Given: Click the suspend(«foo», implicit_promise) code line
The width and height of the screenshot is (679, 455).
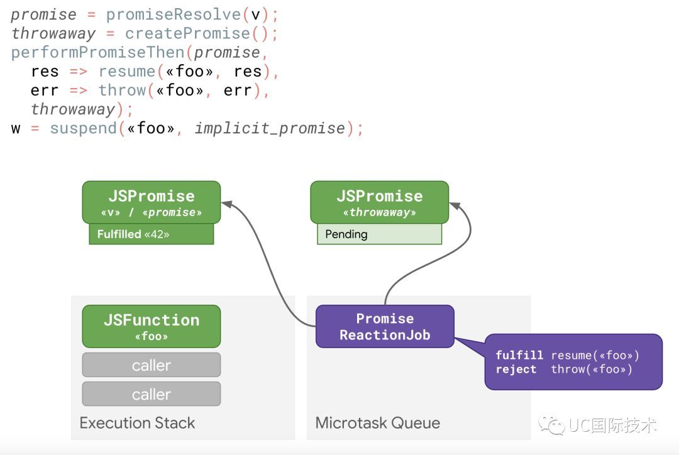Looking at the screenshot, I should 187,129.
